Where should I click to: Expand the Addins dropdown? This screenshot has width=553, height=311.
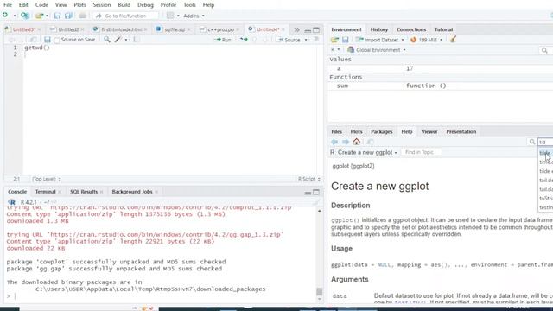(x=194, y=16)
